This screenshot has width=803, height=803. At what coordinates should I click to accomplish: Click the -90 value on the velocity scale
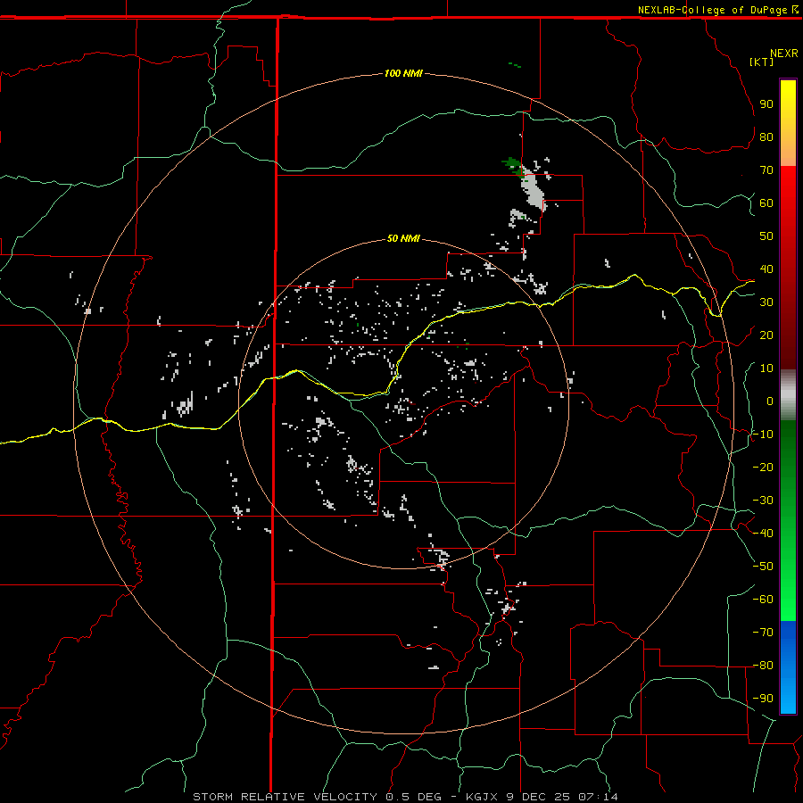pos(763,699)
